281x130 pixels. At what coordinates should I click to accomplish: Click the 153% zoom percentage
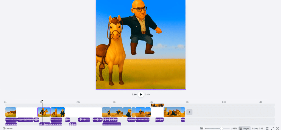coord(234,128)
